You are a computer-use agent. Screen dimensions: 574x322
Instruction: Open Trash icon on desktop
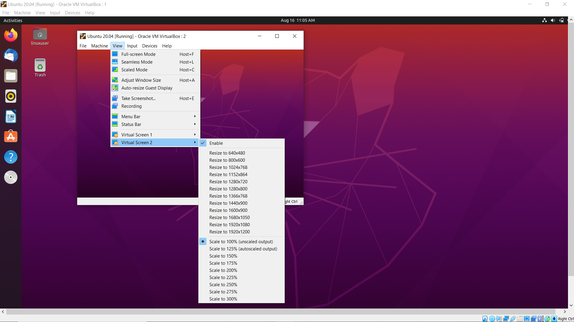pos(40,68)
